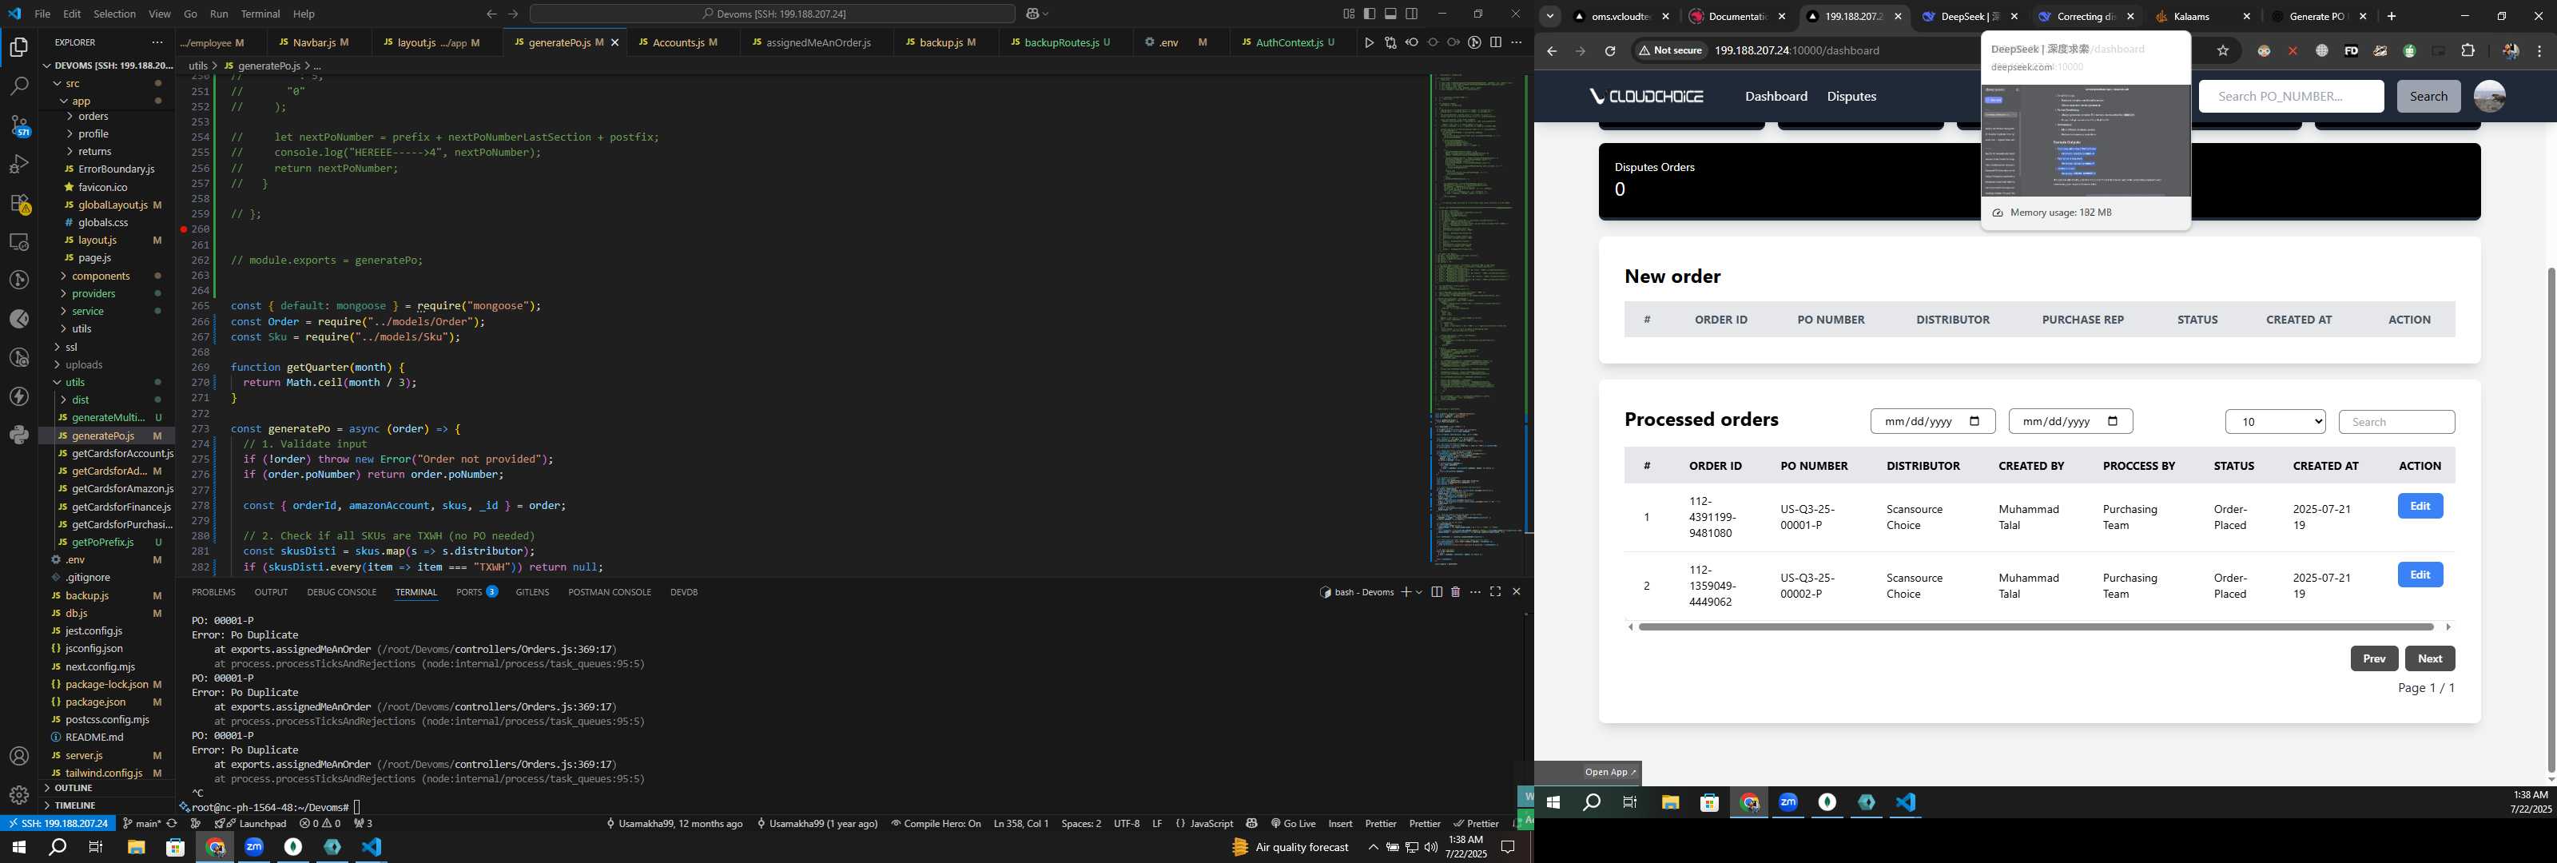Click the Chrome back navigation arrow
This screenshot has width=2557, height=863.
(1552, 50)
